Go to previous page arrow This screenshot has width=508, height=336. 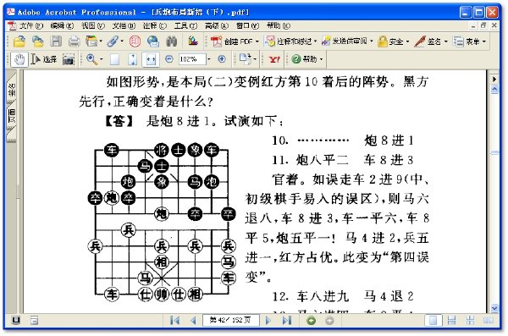pos(193,321)
